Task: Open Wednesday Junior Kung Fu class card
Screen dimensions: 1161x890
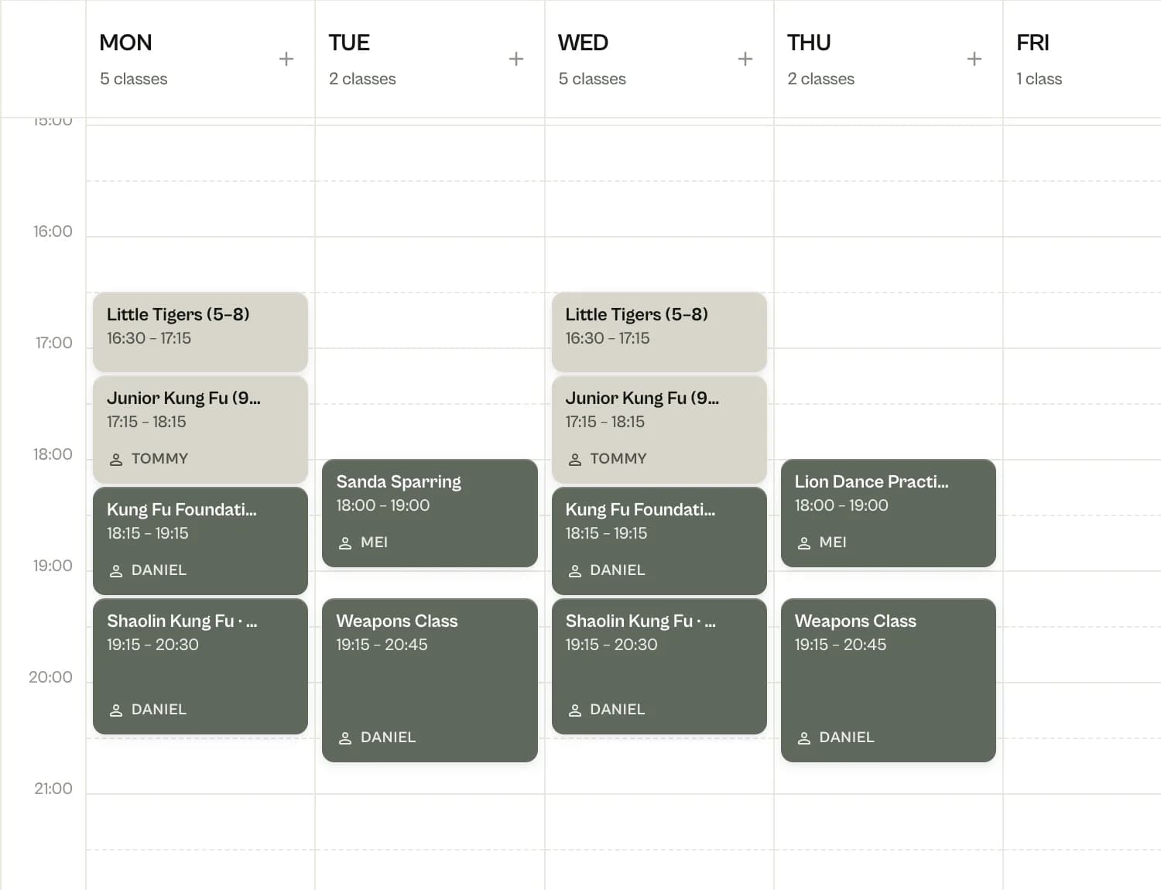Action: pos(659,430)
